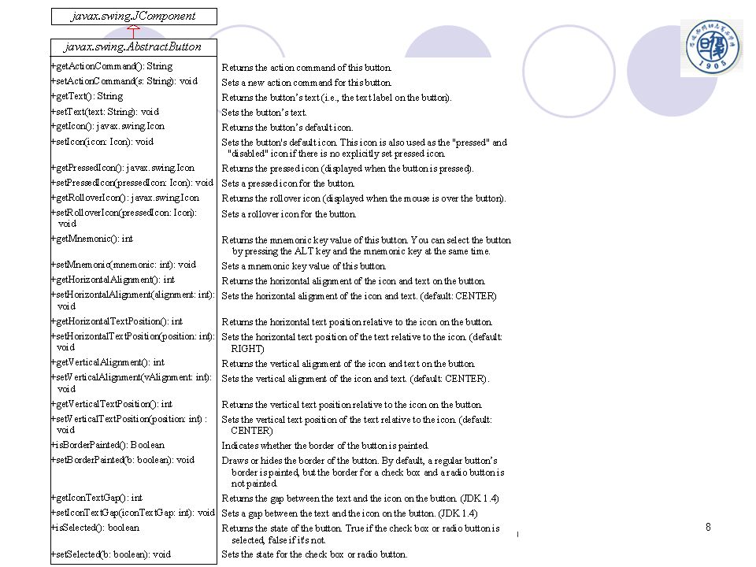756x567 pixels.
Task: Click description 'Returns the mnemonic key value'
Action: pos(366,246)
